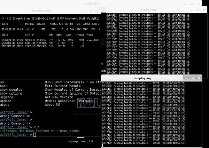Close the root@kali terminal window
The width and height of the screenshot is (209, 148).
pos(199,4)
